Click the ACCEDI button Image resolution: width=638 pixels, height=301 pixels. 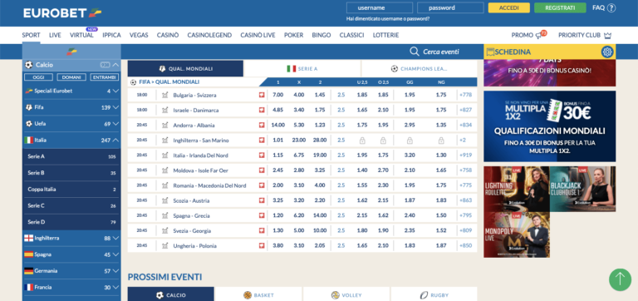coord(509,7)
